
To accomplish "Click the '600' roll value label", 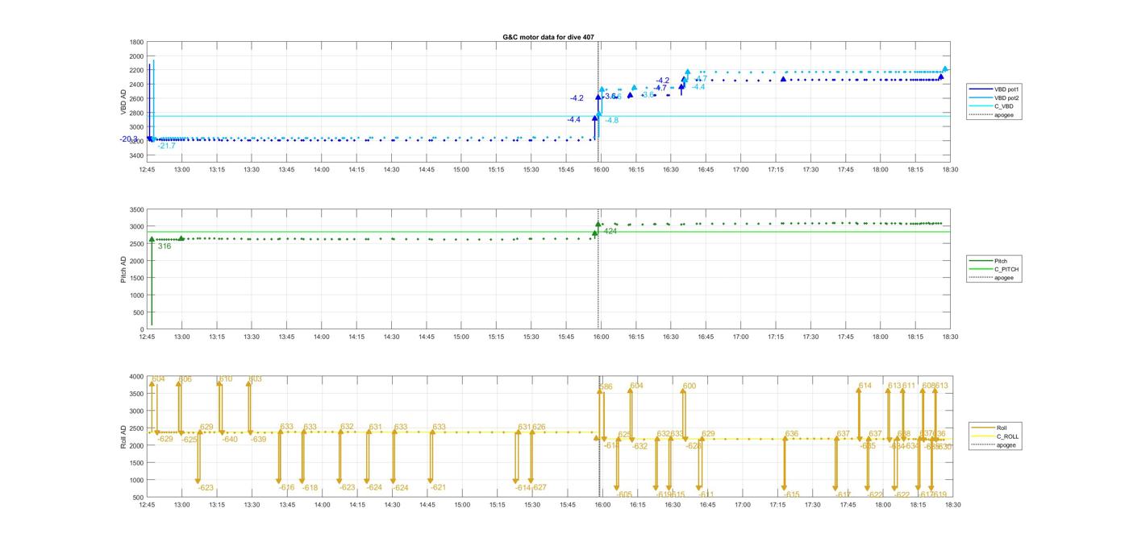I will 689,386.
